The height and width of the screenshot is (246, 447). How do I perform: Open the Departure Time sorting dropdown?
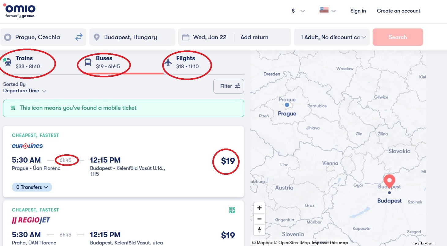coord(25,91)
